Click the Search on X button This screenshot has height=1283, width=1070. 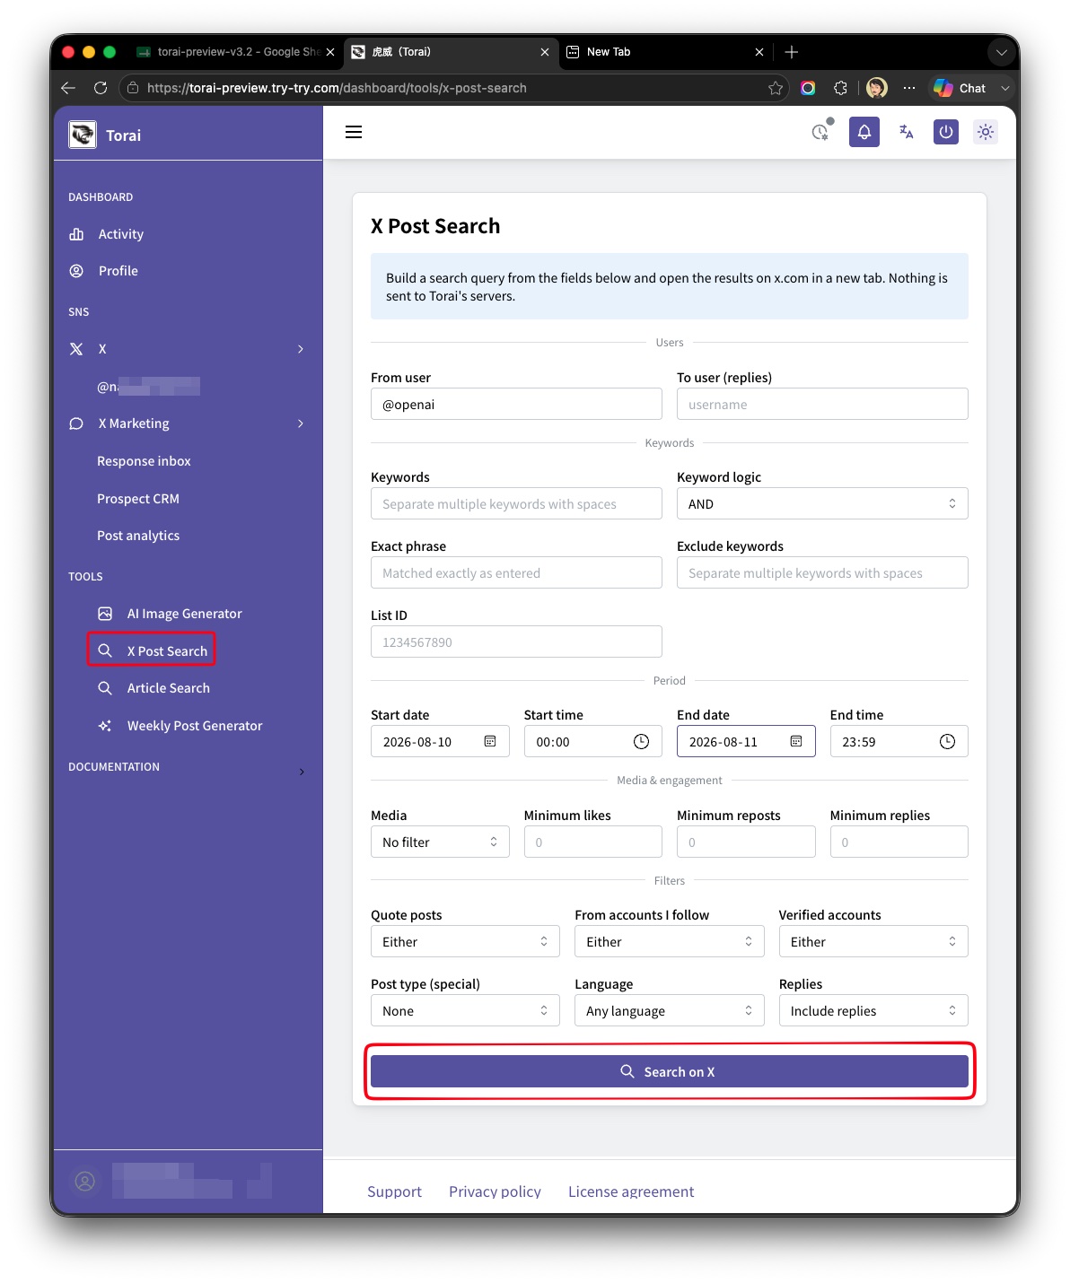(x=670, y=1071)
